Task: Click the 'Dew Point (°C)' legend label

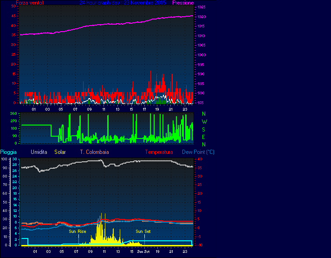Action: click(198, 152)
